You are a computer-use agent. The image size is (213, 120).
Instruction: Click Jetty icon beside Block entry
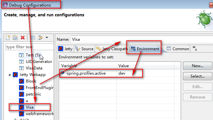(x=22, y=81)
